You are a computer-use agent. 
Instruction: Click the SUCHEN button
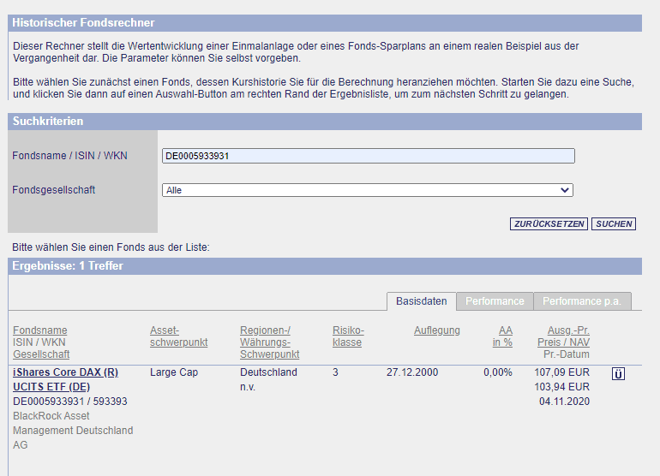[x=614, y=223]
